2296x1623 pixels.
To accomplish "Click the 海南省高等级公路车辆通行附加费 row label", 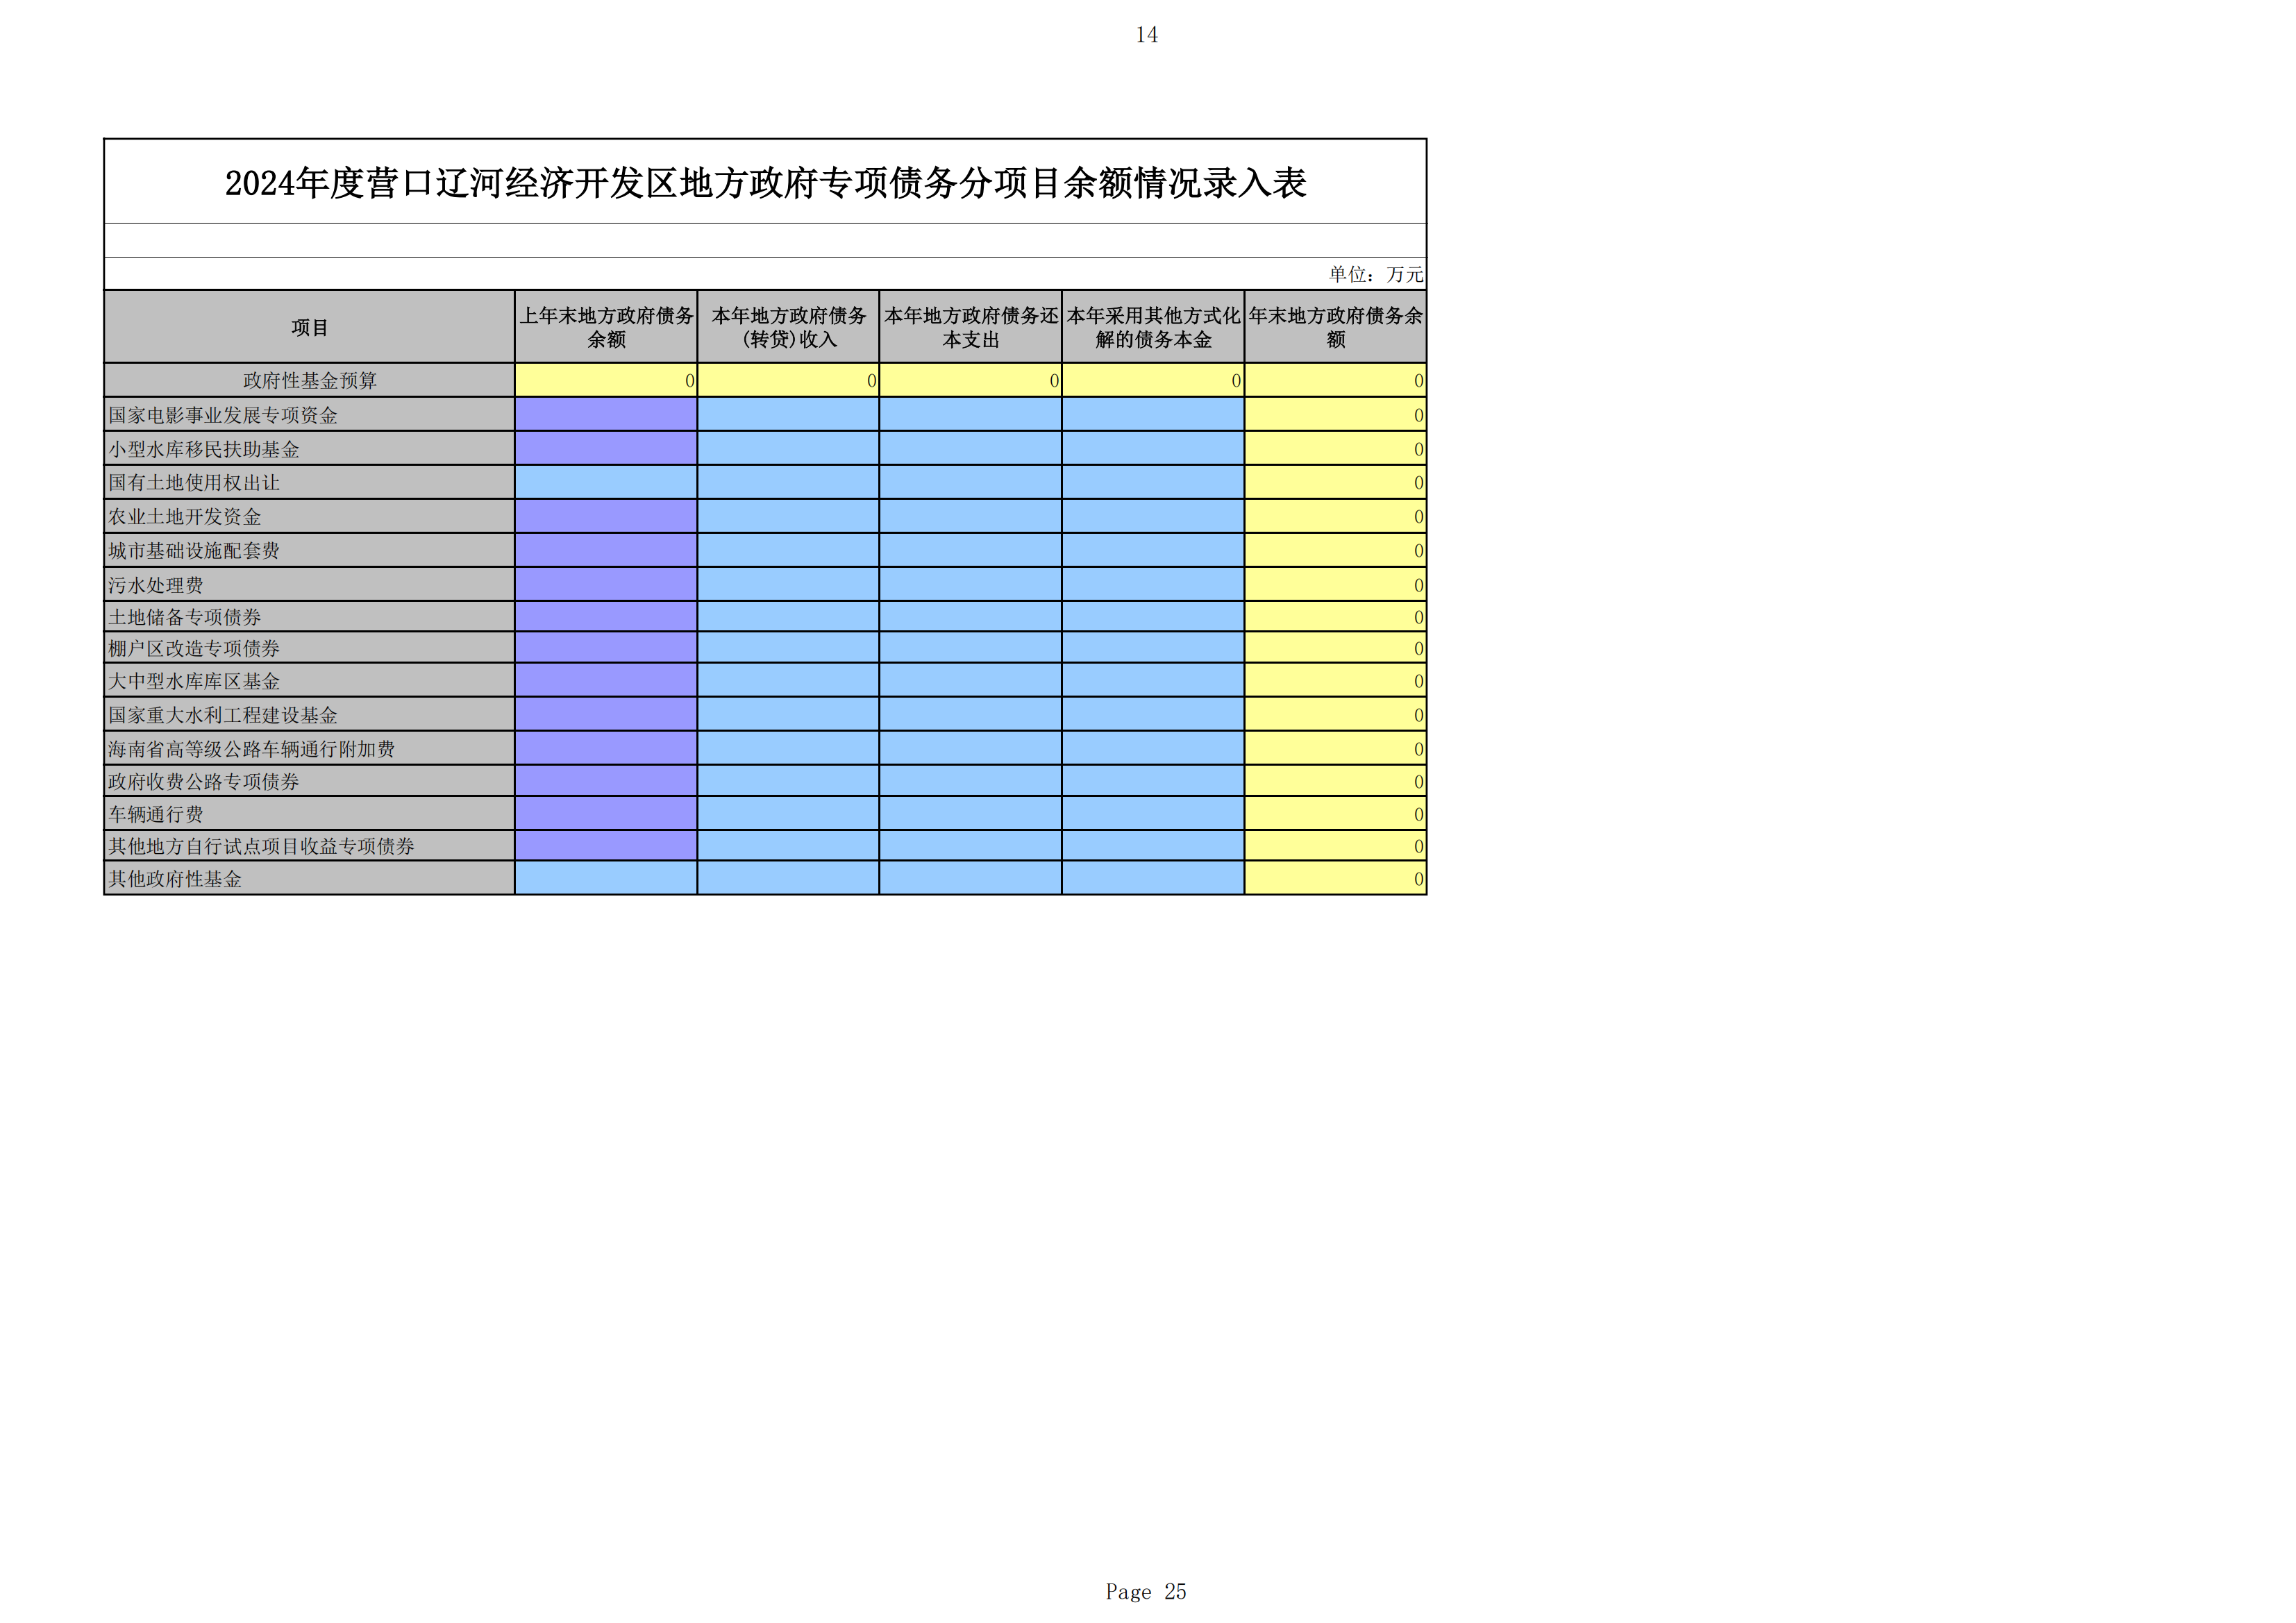I will point(310,749).
